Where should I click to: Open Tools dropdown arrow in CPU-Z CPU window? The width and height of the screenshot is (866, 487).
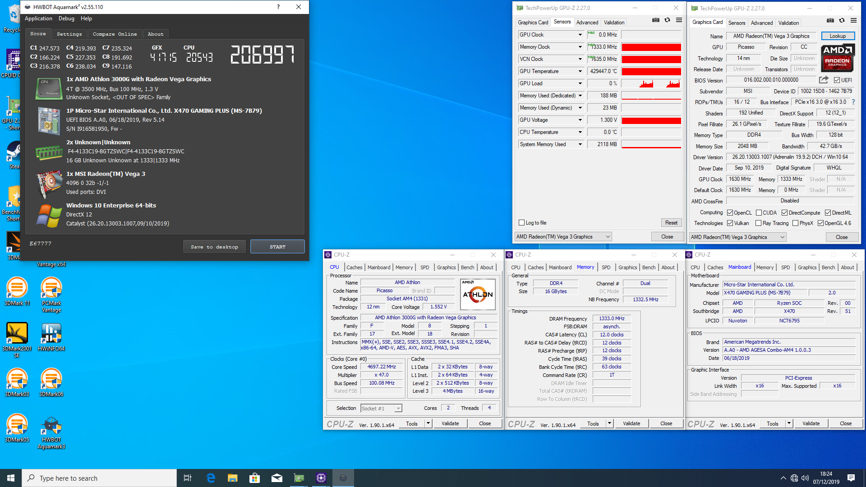coord(428,423)
